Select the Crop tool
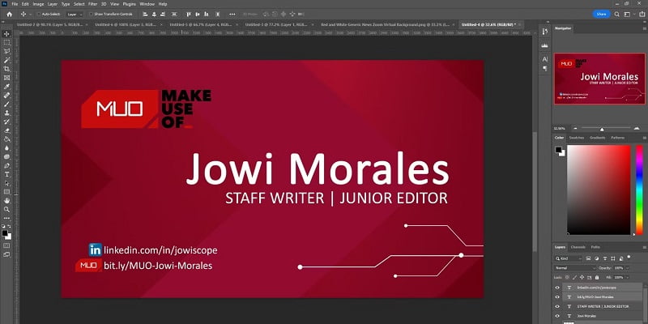The width and height of the screenshot is (648, 324). coord(6,69)
